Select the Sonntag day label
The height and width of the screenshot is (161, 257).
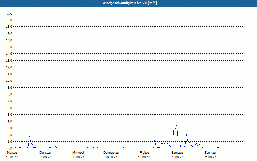click(x=210, y=152)
